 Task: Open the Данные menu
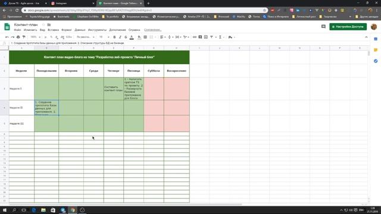[80, 30]
